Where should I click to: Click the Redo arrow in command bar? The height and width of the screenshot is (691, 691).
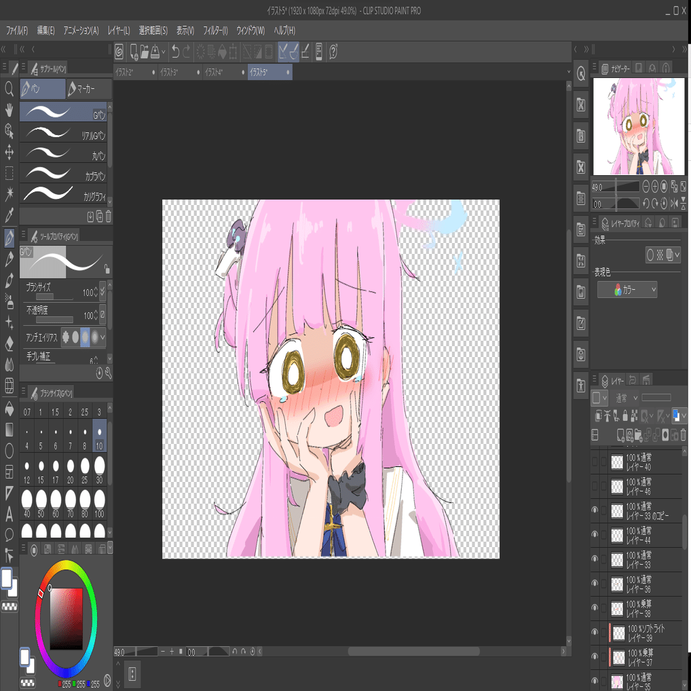point(187,52)
